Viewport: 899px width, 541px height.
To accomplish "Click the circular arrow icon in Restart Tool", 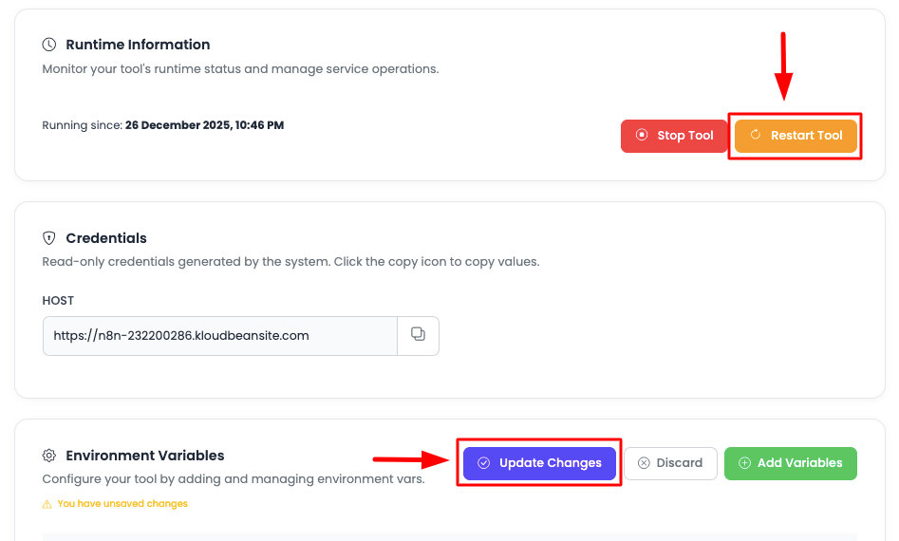I will [x=756, y=136].
